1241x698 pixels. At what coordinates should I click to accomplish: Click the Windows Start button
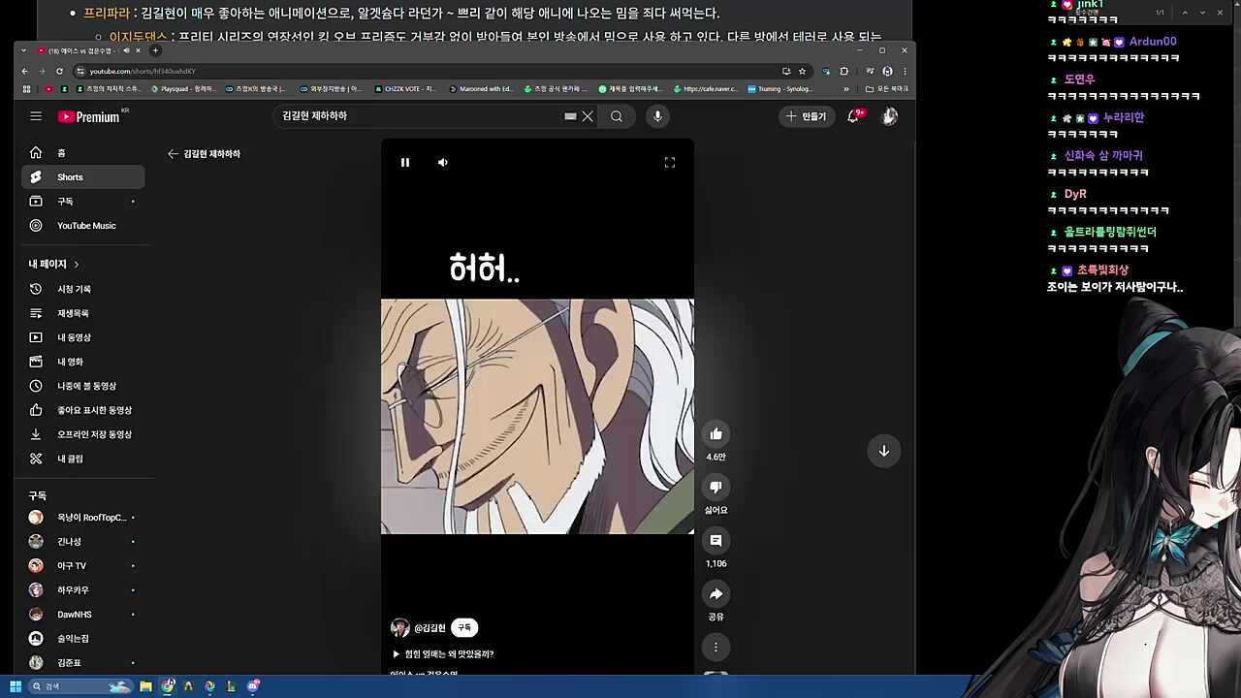(16, 686)
